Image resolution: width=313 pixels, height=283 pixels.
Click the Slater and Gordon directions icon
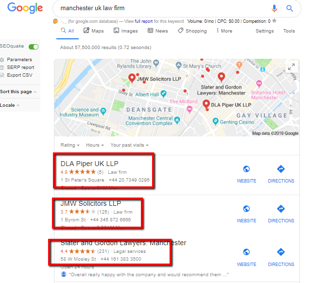(280, 252)
